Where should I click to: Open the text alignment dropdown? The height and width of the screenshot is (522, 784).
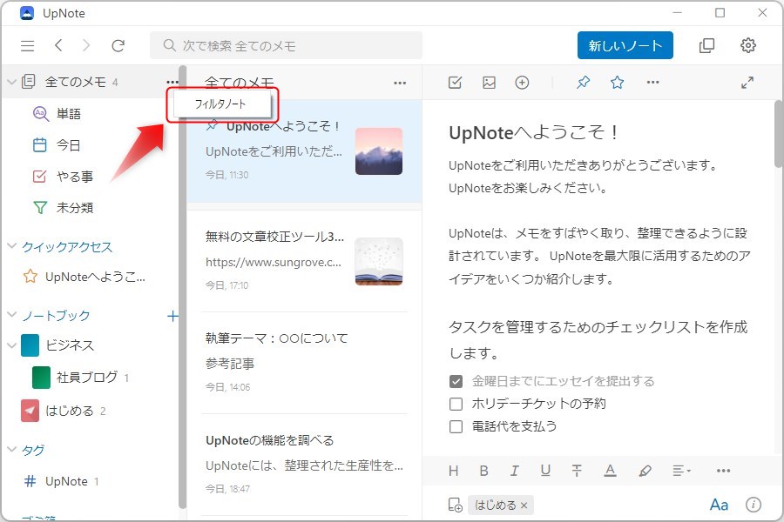point(681,471)
